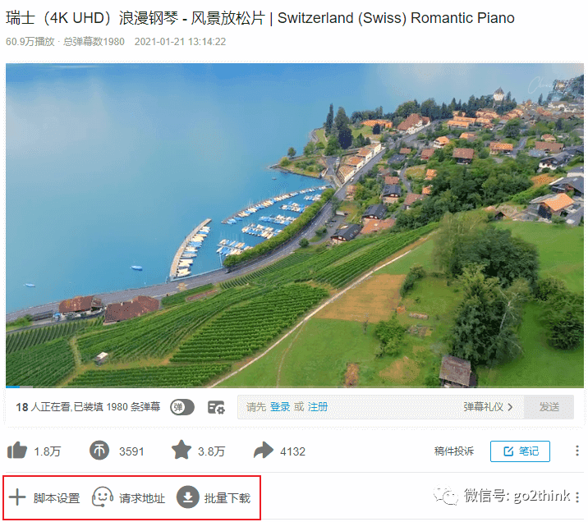Image resolution: width=588 pixels, height=522 pixels.
Task: Click the plus icon for 脚本设置
Action: 17,497
